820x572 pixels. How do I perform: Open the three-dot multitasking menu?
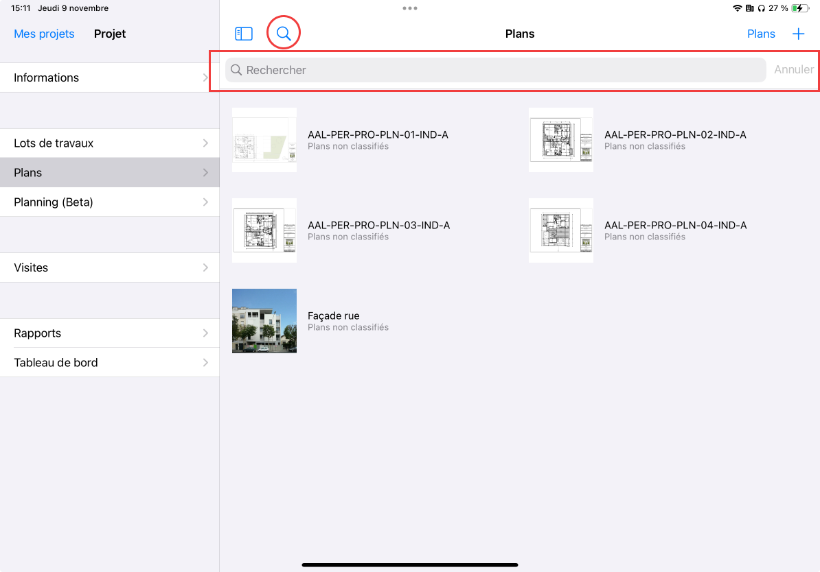pyautogui.click(x=410, y=8)
